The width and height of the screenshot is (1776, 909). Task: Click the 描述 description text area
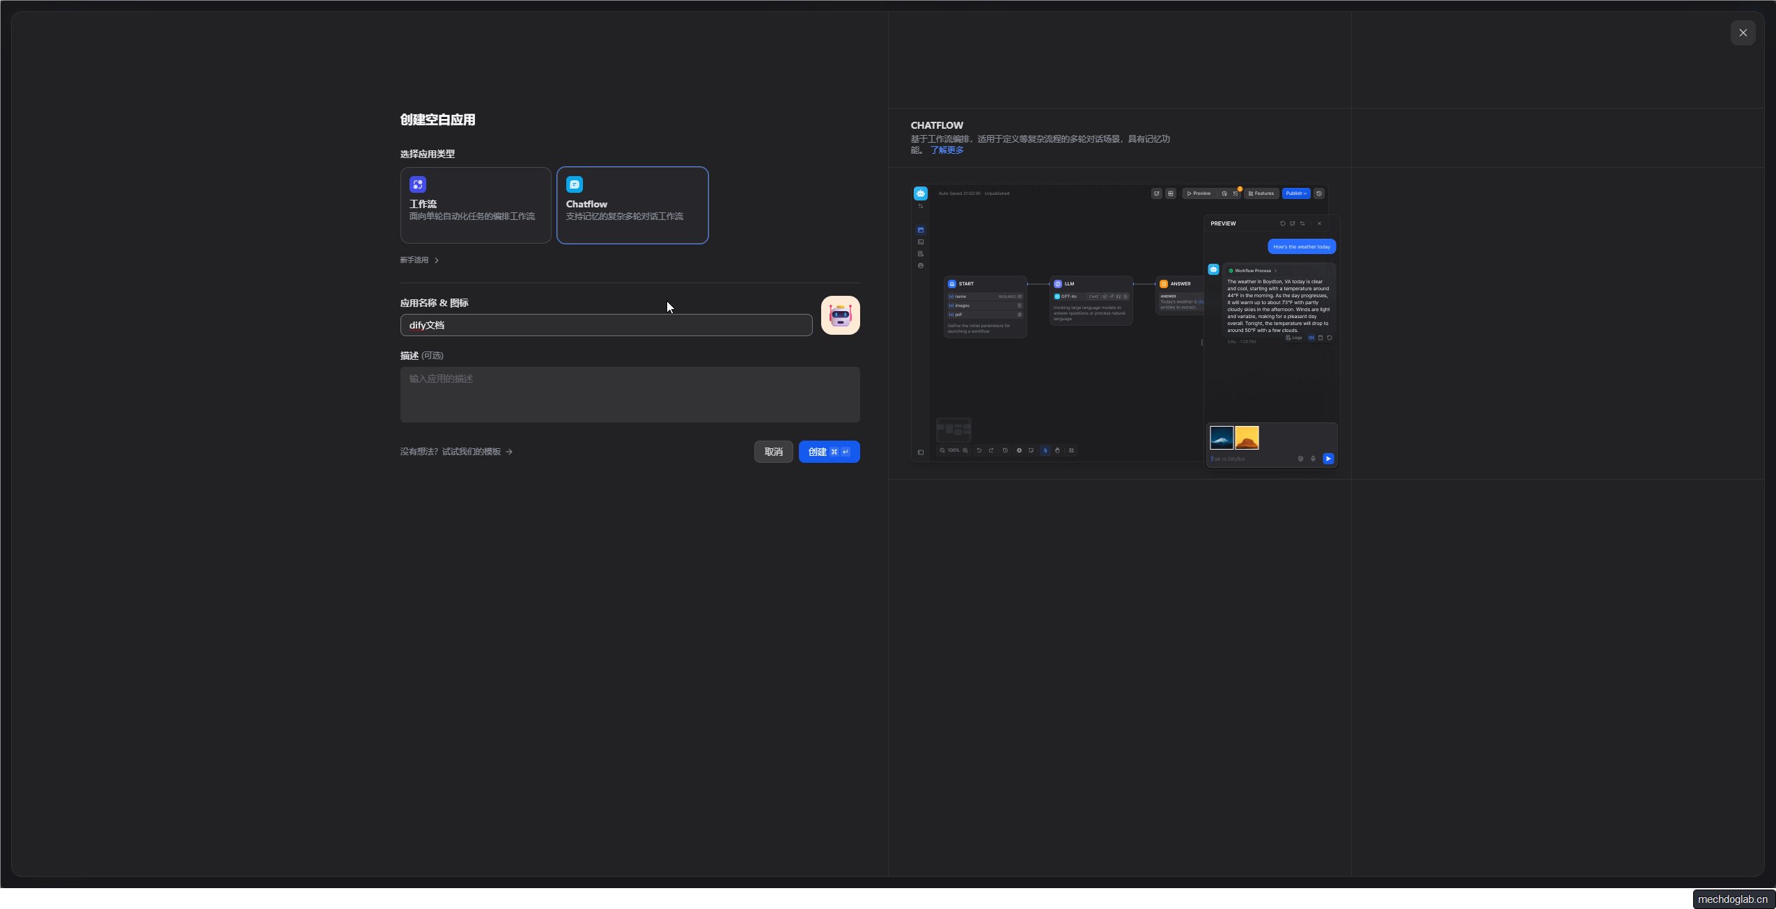click(x=629, y=394)
